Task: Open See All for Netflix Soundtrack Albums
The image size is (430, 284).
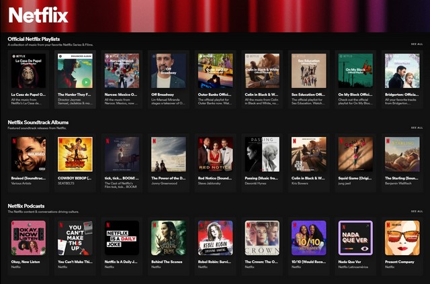Action: [417, 128]
